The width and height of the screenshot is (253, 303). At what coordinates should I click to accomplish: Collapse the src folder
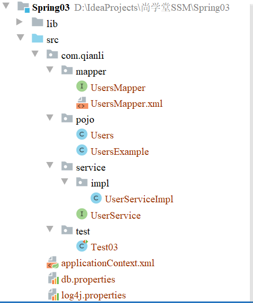[x=20, y=37]
